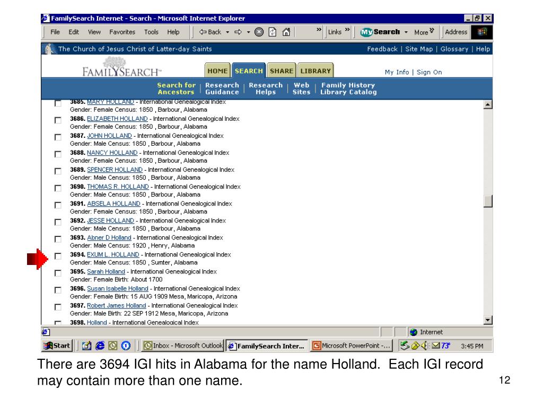Open the File menu
Screen dimensions: 543x407
(x=55, y=32)
